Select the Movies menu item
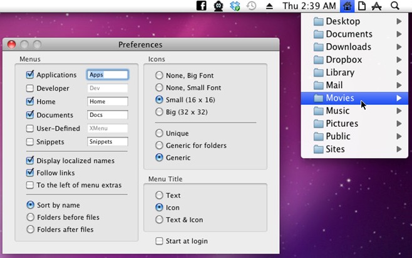Viewport: 412px width, 258px height. click(x=354, y=98)
